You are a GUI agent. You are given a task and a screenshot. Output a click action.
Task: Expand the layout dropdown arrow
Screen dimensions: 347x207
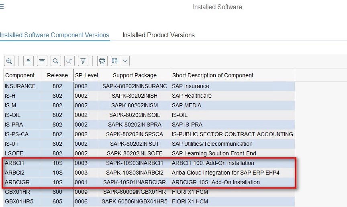[x=125, y=61]
